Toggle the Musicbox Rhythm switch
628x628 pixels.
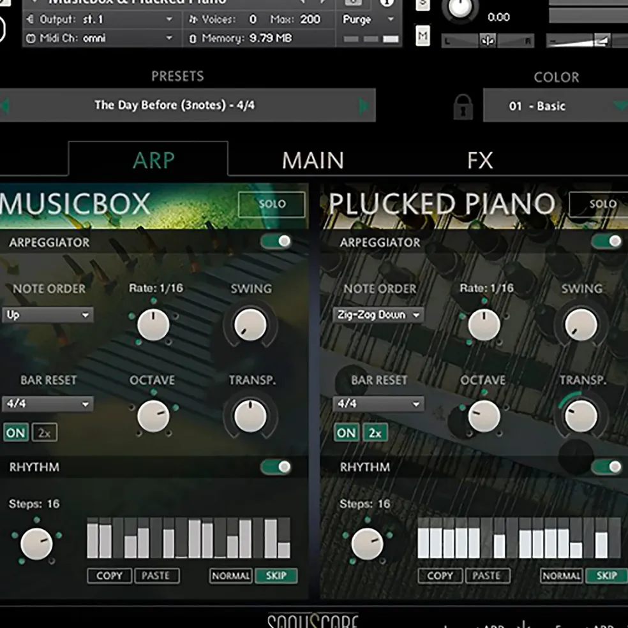(x=276, y=467)
